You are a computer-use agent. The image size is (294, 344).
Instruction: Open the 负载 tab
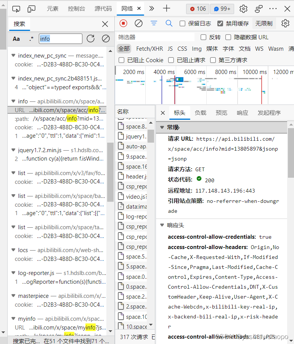(201, 113)
